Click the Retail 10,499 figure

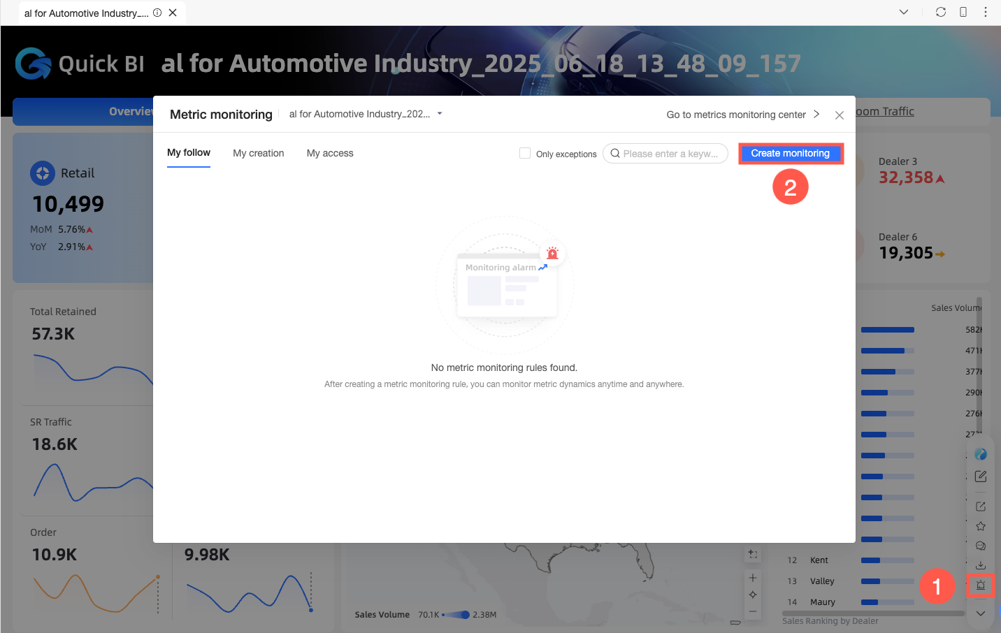click(68, 204)
